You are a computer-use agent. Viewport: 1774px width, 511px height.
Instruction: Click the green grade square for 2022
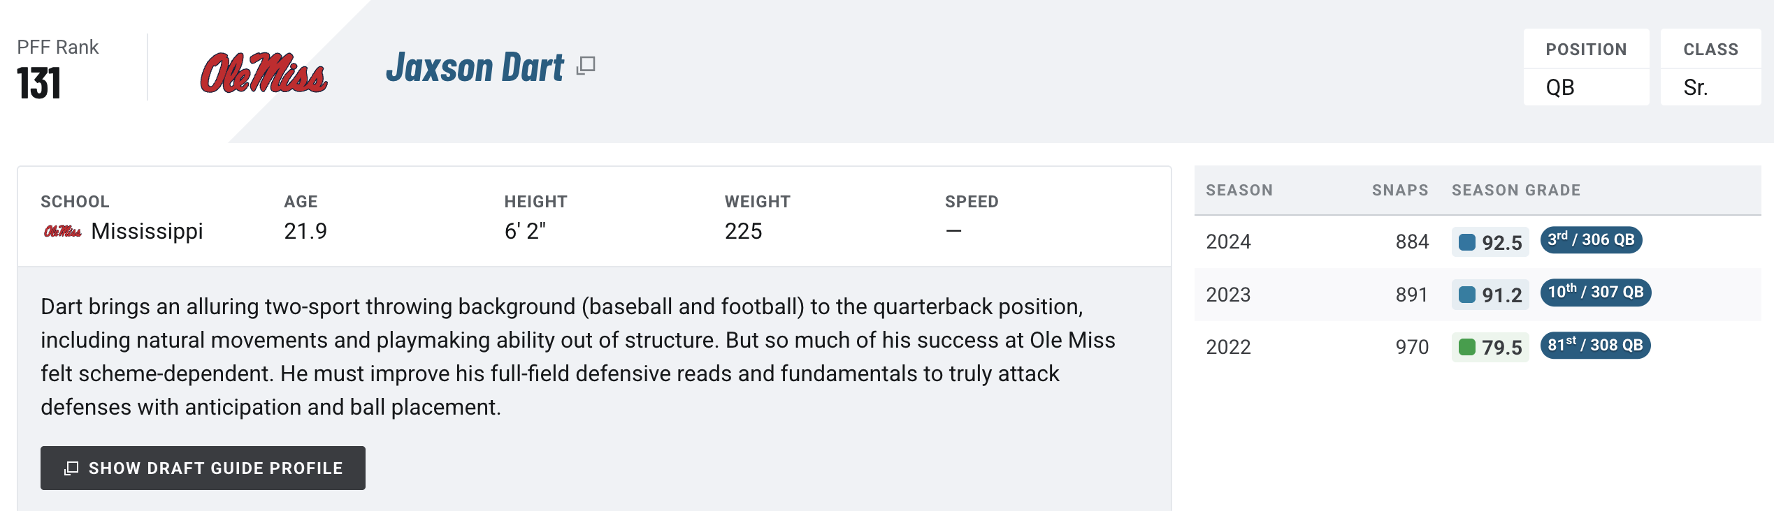[1467, 347]
